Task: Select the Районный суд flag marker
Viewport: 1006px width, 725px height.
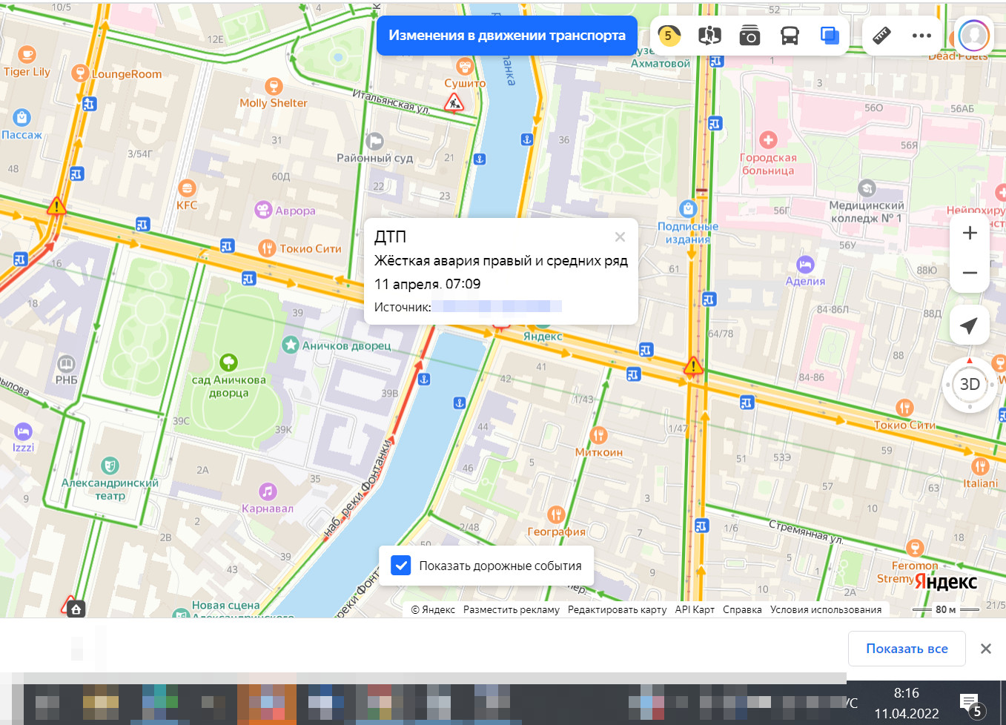Action: coord(374,141)
